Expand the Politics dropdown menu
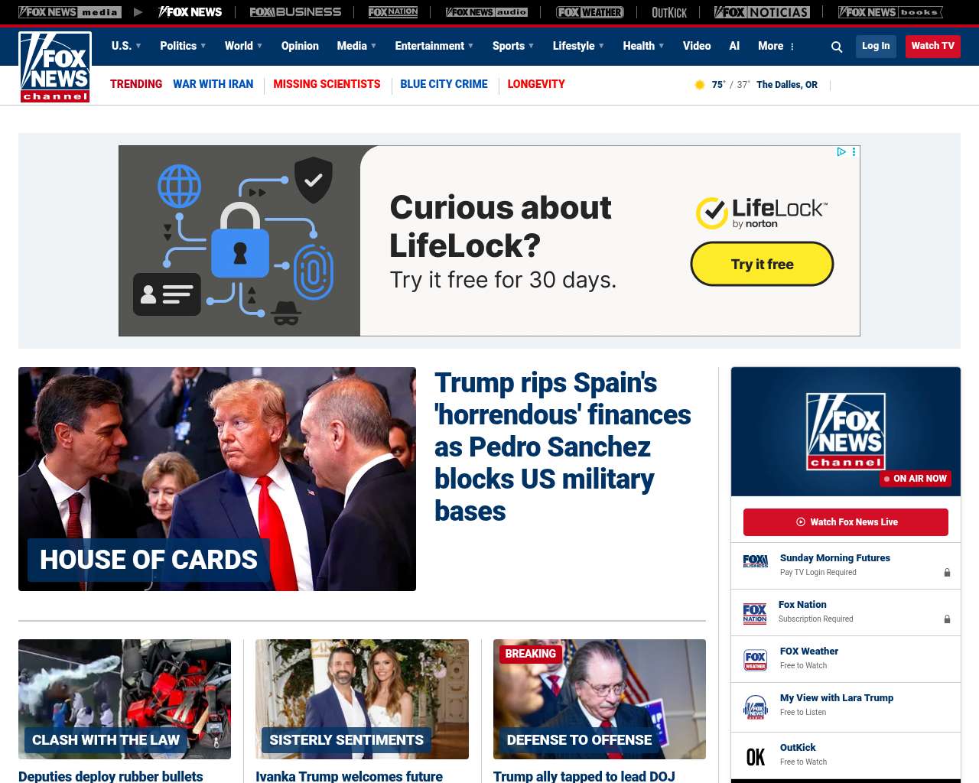This screenshot has height=783, width=979. (x=183, y=46)
